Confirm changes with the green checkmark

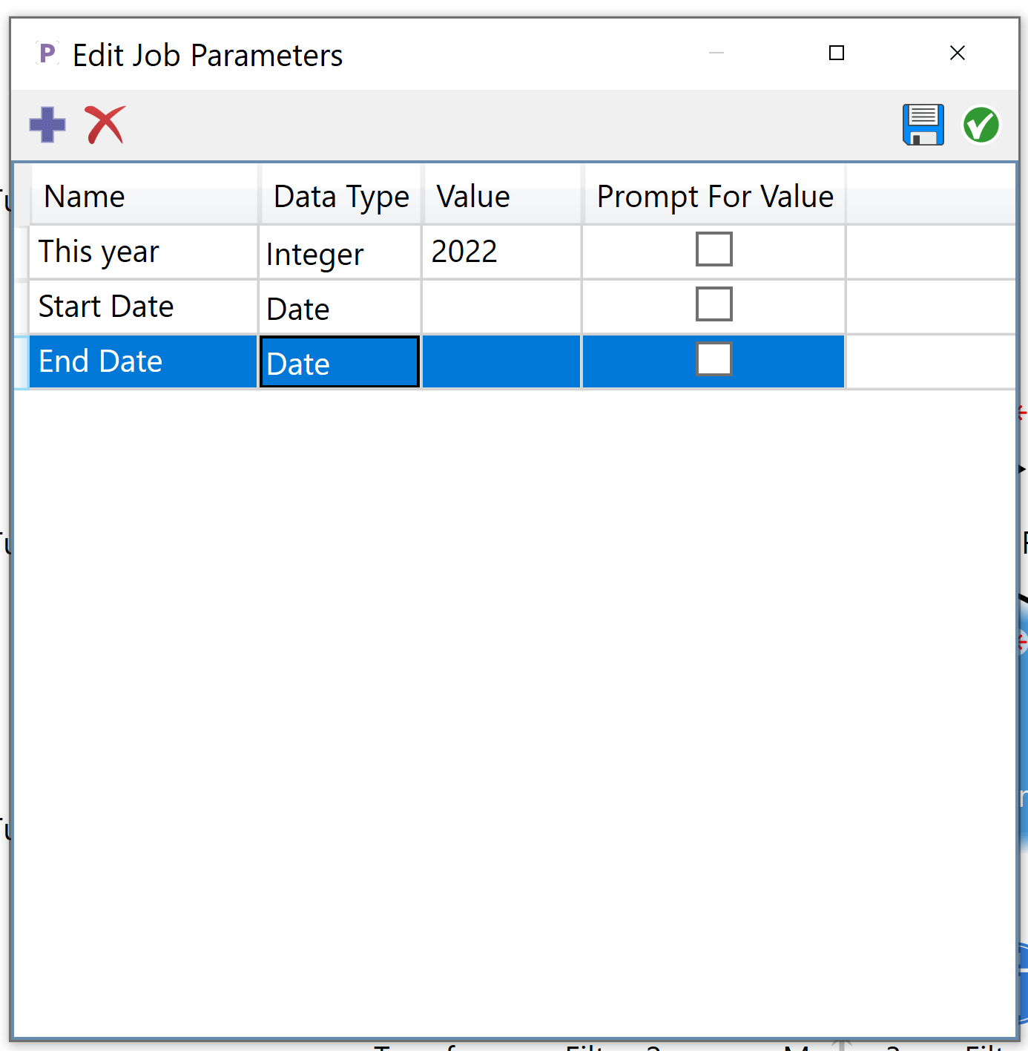(x=981, y=125)
